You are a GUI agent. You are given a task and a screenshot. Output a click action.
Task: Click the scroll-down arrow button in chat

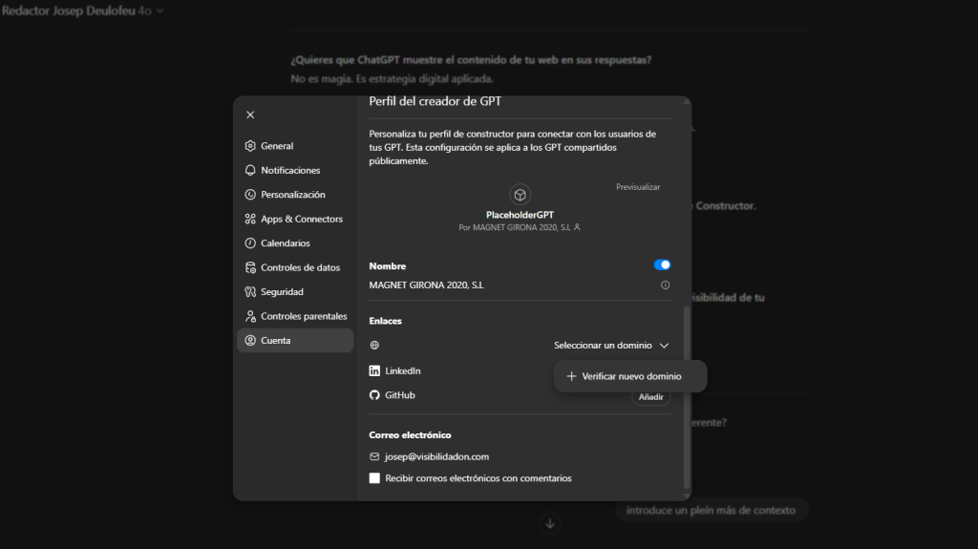549,523
